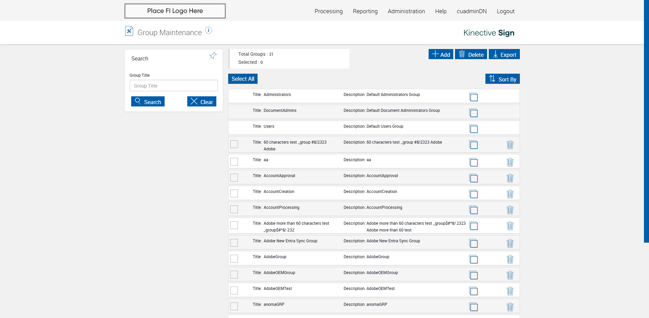The height and width of the screenshot is (318, 649).
Task: Click the copy icon for AccountCreation row
Action: [x=474, y=194]
